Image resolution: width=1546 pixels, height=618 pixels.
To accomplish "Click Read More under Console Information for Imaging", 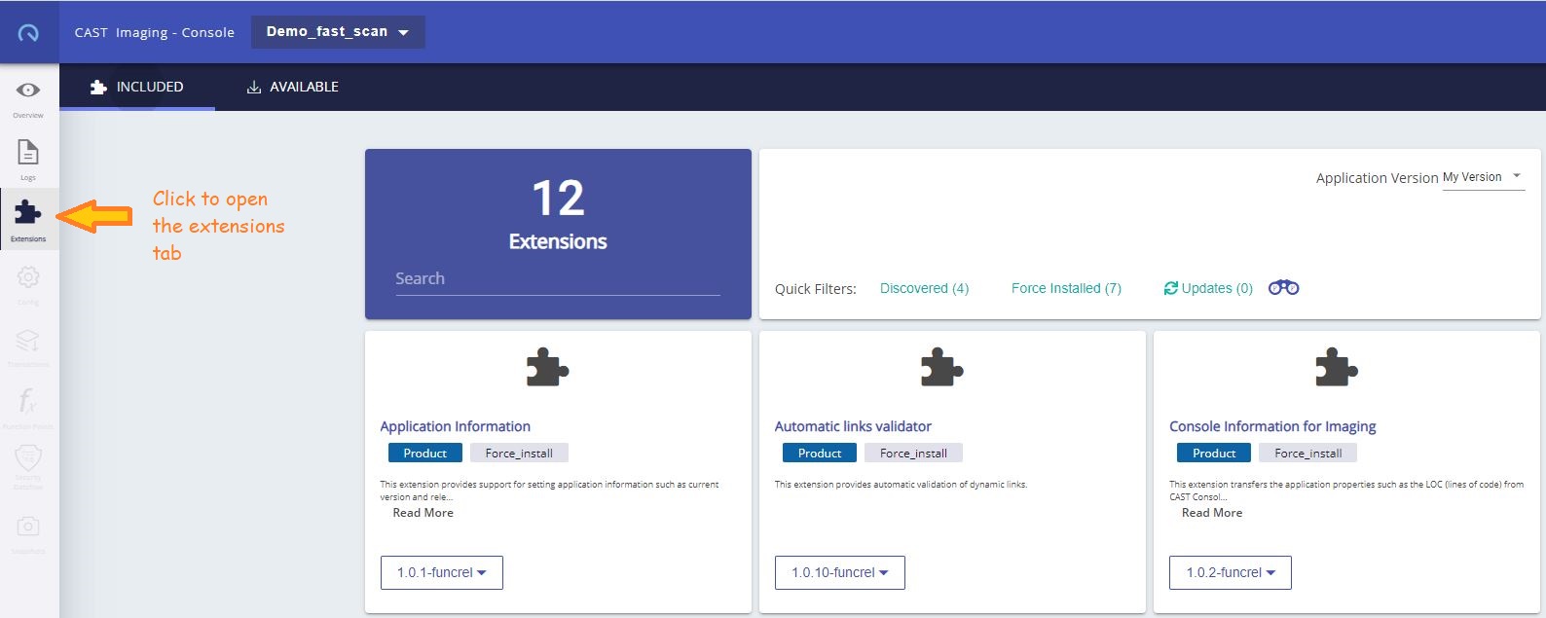I will click(1212, 513).
